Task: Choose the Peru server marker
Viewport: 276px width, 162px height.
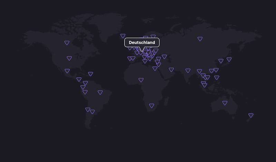Action: coord(85,92)
